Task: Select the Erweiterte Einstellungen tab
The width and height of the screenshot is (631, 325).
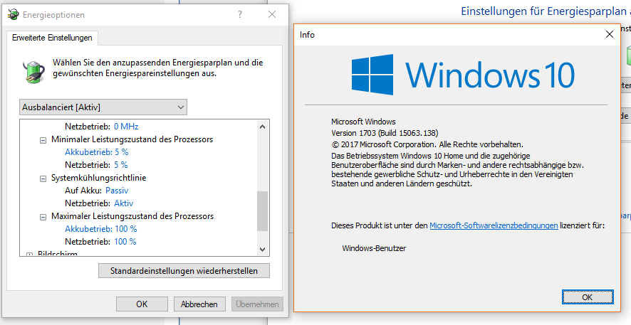Action: [52, 38]
